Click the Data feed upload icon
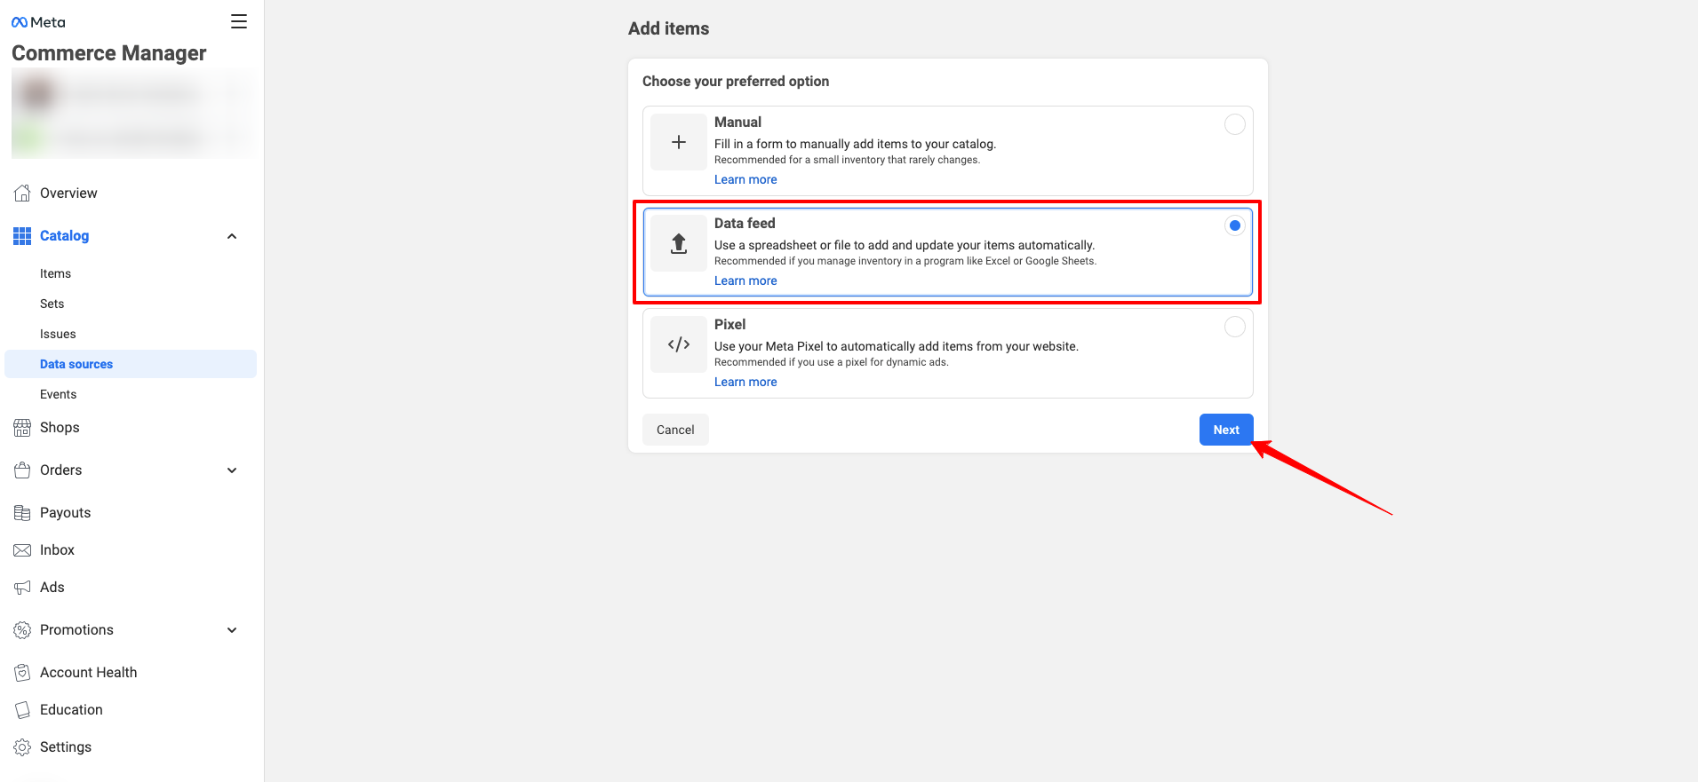This screenshot has width=1698, height=782. [x=679, y=243]
